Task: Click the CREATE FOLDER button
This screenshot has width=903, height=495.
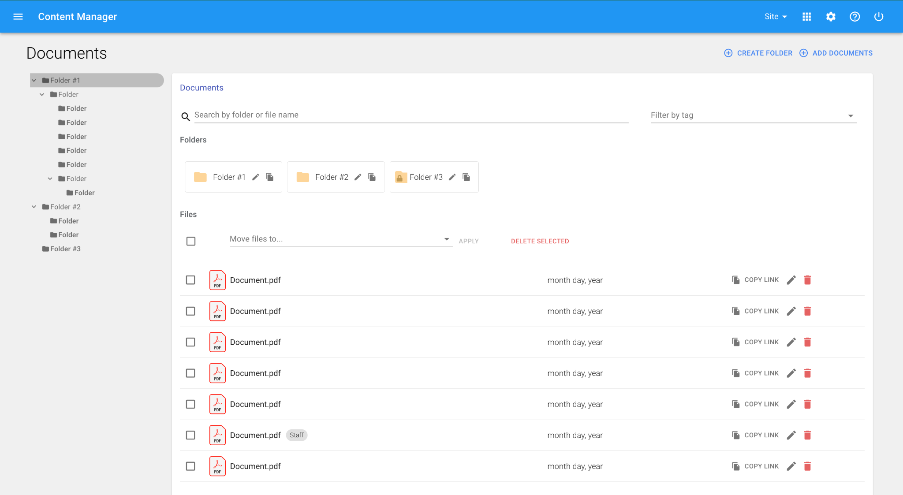Action: (x=758, y=53)
